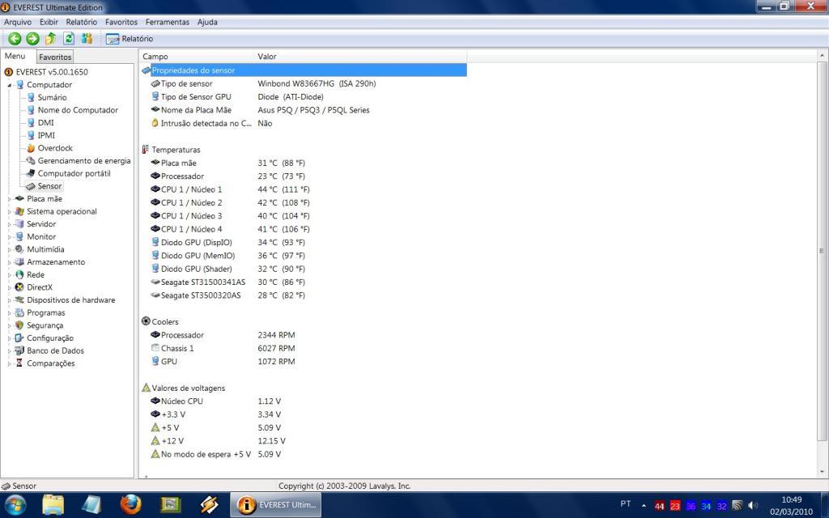Screen dimensions: 829x518
Task: Select the Sensor icon in tree
Action: coord(31,186)
